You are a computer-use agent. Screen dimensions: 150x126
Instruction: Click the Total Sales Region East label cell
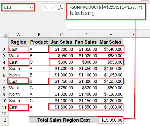(63, 120)
